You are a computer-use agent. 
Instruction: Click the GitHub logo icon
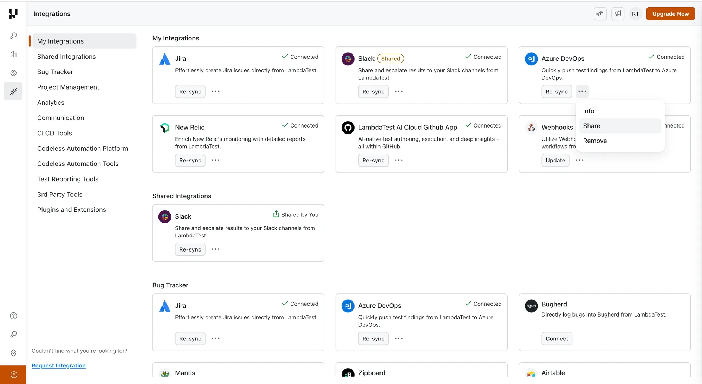(x=348, y=128)
